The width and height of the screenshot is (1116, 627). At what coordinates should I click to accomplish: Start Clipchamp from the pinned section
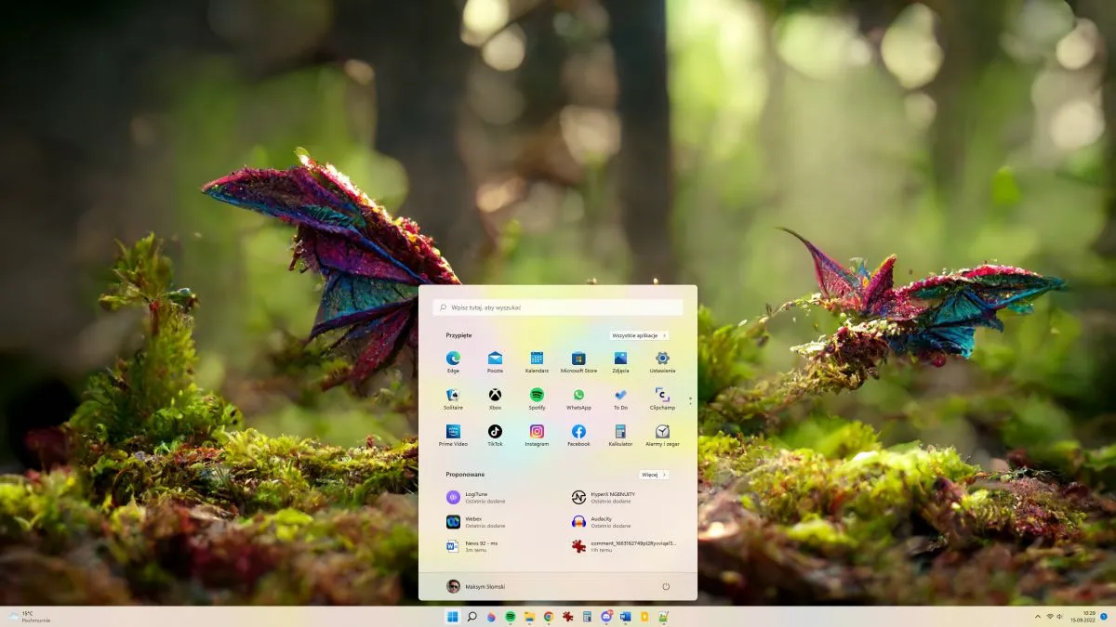[661, 398]
